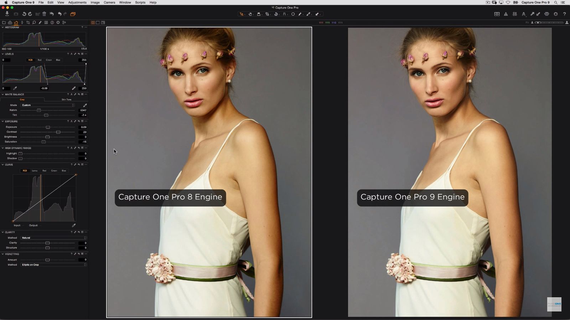
Task: Adjust the Saturation slider
Action: [x=47, y=142]
